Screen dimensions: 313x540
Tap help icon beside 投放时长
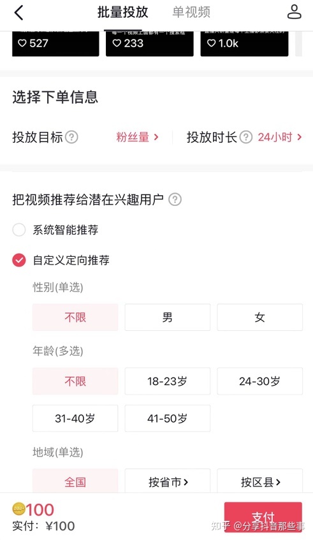[246, 137]
